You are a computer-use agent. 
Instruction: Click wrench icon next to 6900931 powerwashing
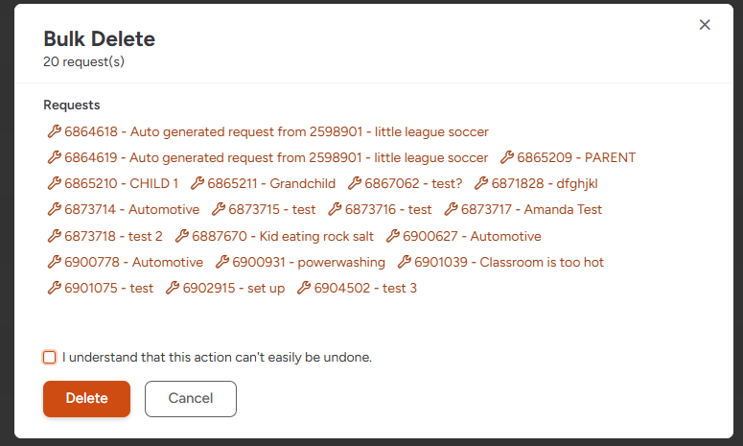(x=222, y=262)
